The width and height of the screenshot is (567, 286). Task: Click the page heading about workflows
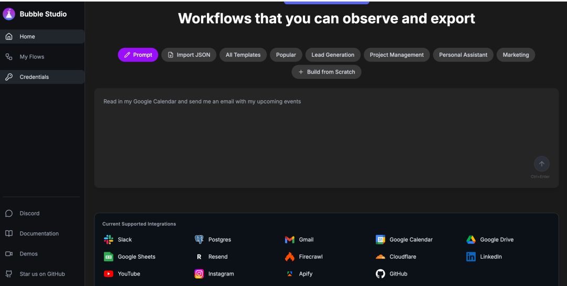pos(327,18)
